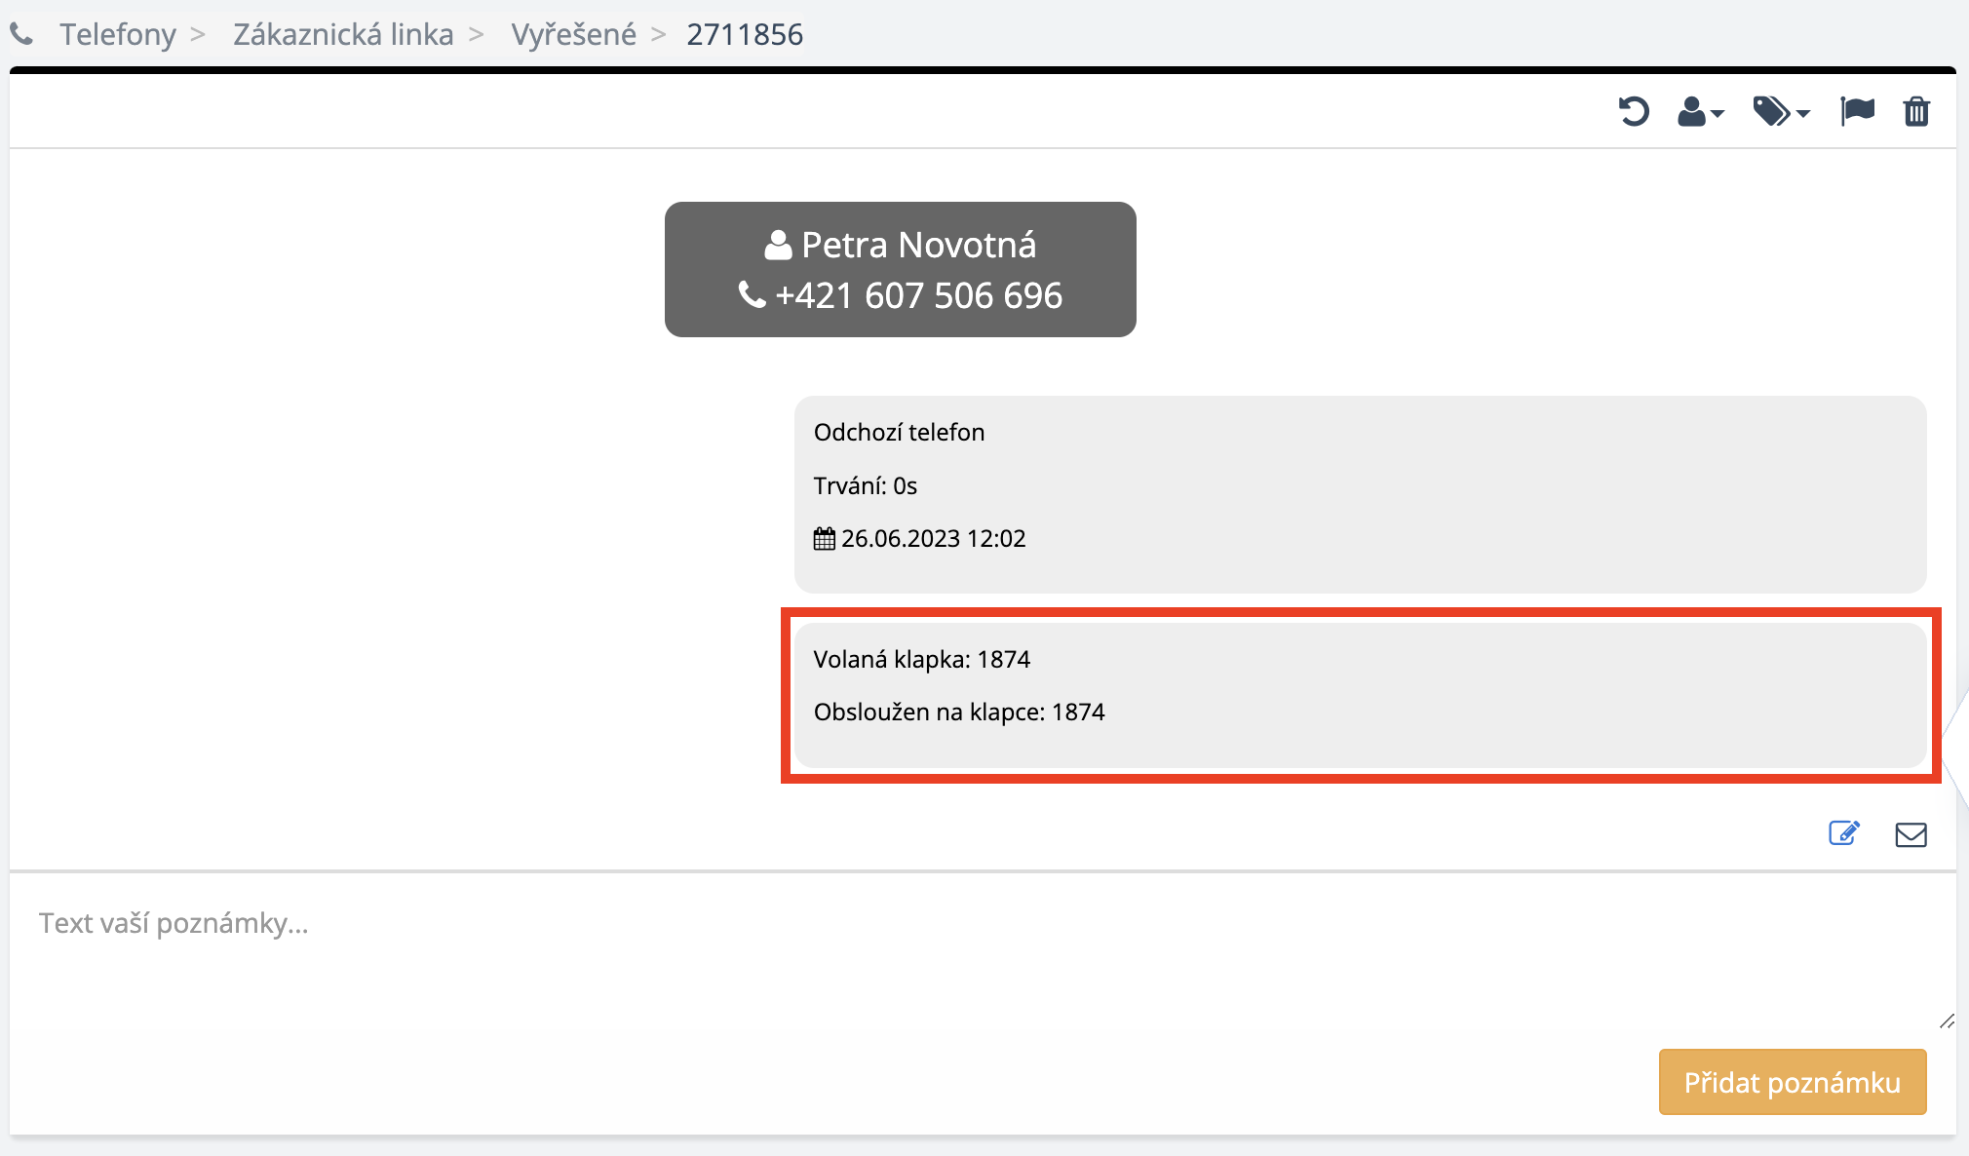
Task: Click the envelope email icon
Action: coord(1911,834)
